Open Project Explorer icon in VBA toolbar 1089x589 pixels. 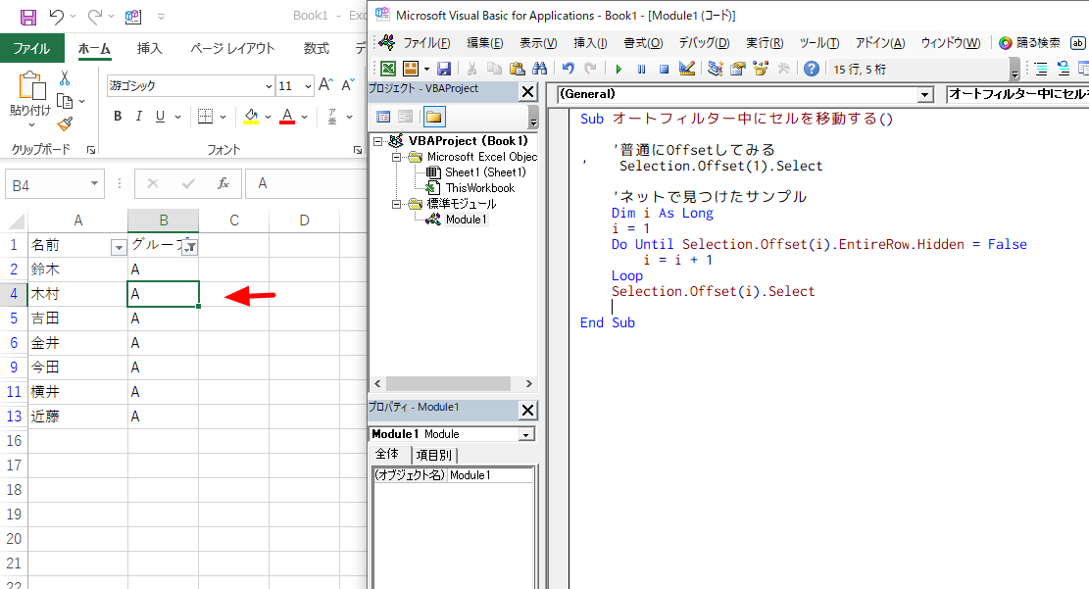click(716, 68)
